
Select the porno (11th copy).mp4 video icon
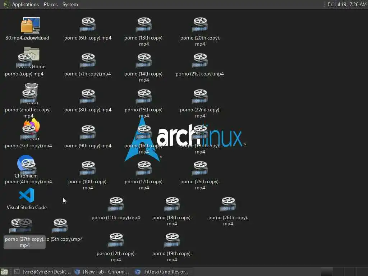click(x=116, y=204)
